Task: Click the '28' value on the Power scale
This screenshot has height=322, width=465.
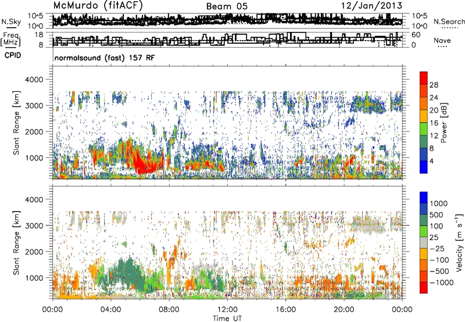Action: pos(434,85)
